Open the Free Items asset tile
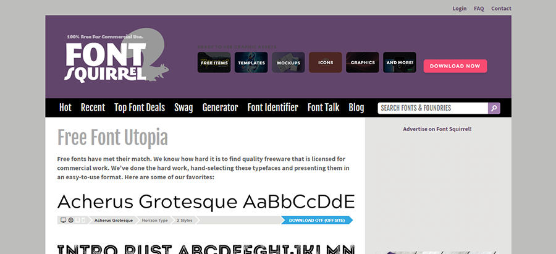 (x=214, y=62)
